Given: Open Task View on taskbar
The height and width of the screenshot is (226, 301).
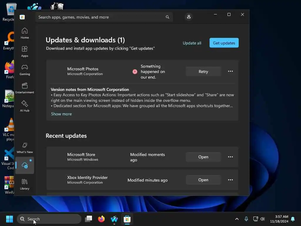Looking at the screenshot, I should point(88,219).
